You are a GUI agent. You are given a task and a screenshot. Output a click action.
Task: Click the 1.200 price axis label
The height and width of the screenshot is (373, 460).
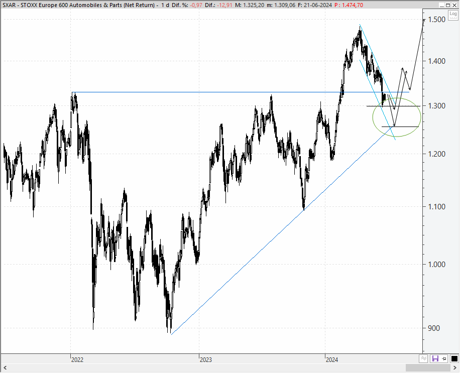click(x=436, y=154)
